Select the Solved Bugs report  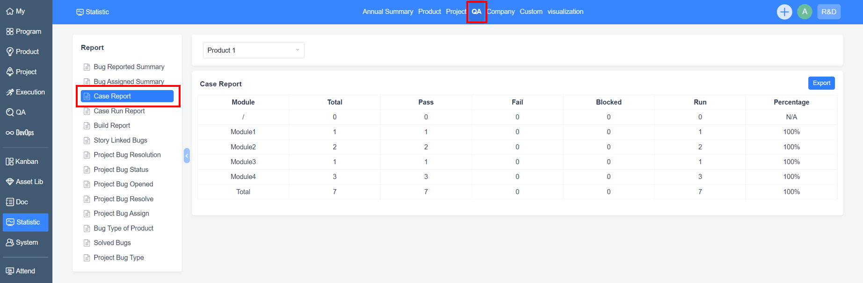pos(112,243)
